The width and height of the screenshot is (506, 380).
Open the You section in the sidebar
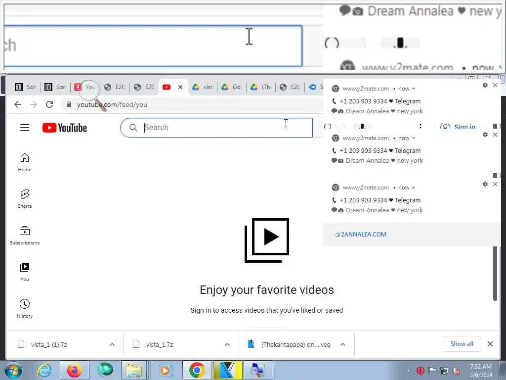tap(25, 272)
